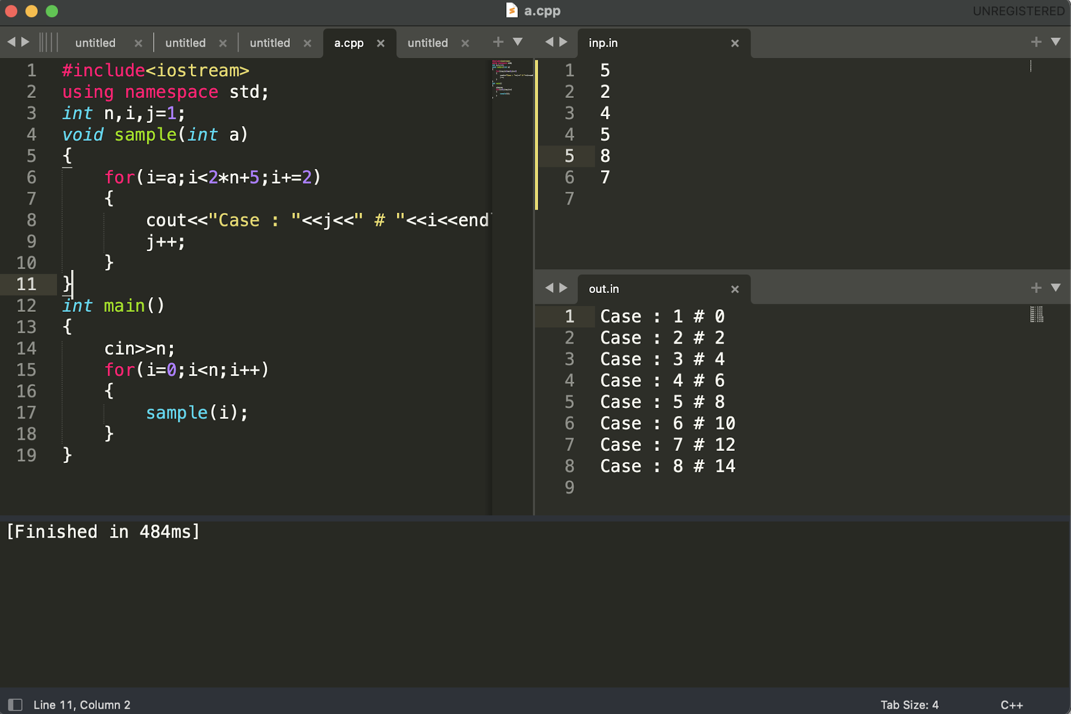This screenshot has height=714, width=1071.
Task: Switch to the a.cpp tab
Action: pos(349,43)
